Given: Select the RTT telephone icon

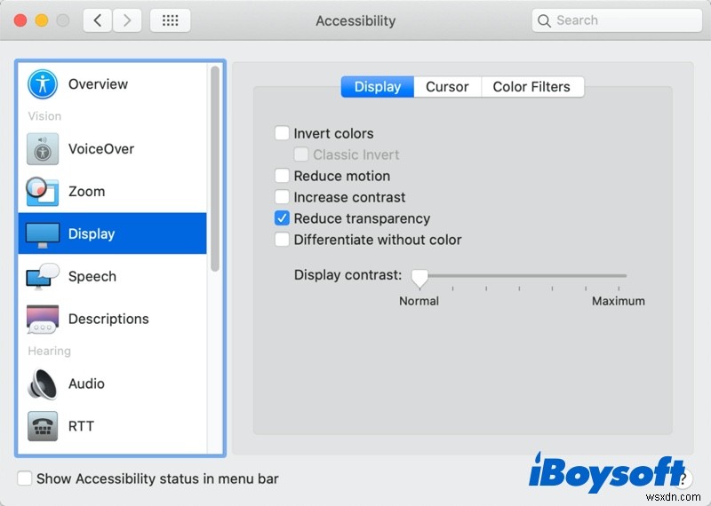Looking at the screenshot, I should [x=43, y=426].
